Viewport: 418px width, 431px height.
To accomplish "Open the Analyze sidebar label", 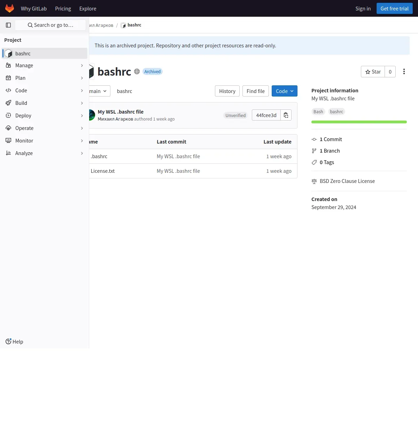I will (x=24, y=153).
